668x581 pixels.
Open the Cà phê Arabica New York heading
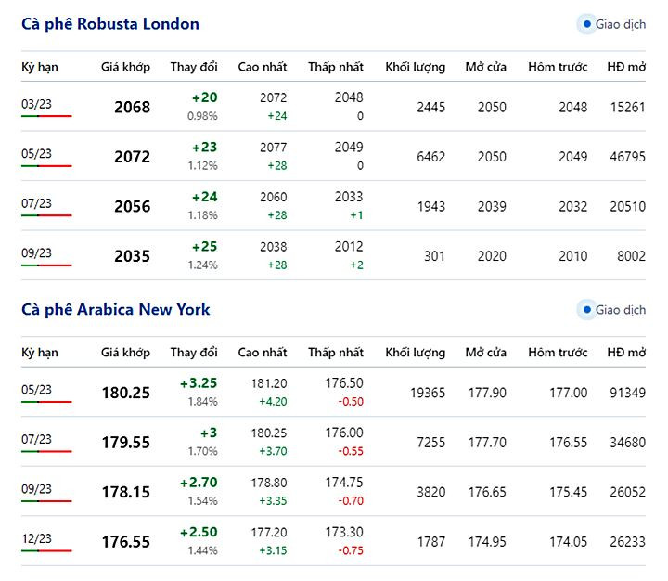(115, 309)
